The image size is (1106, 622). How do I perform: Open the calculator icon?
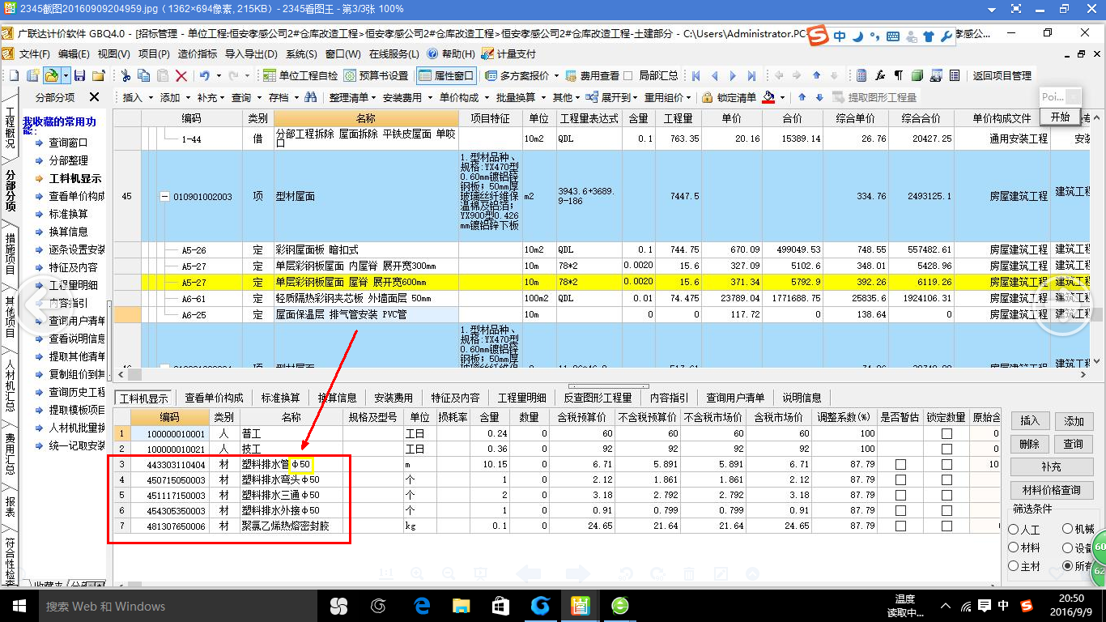(x=861, y=75)
